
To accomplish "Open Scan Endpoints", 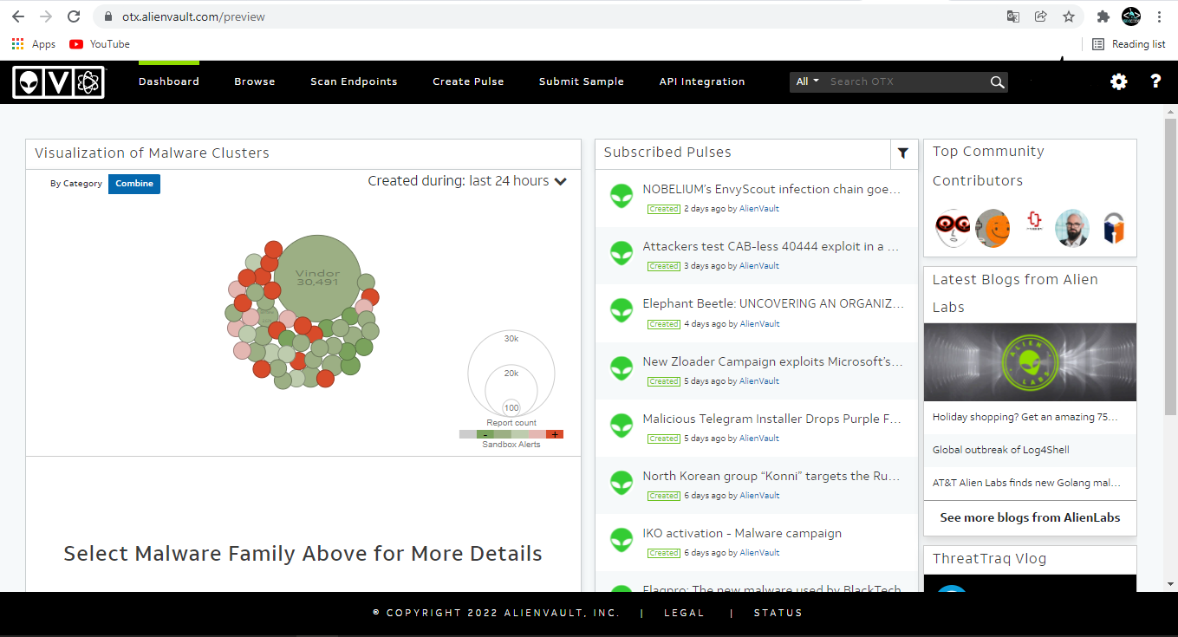I will click(x=354, y=81).
